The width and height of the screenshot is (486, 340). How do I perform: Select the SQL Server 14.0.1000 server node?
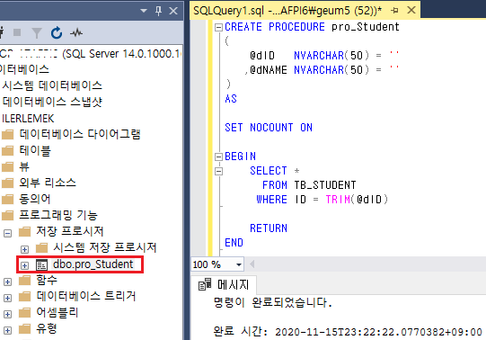pos(91,54)
